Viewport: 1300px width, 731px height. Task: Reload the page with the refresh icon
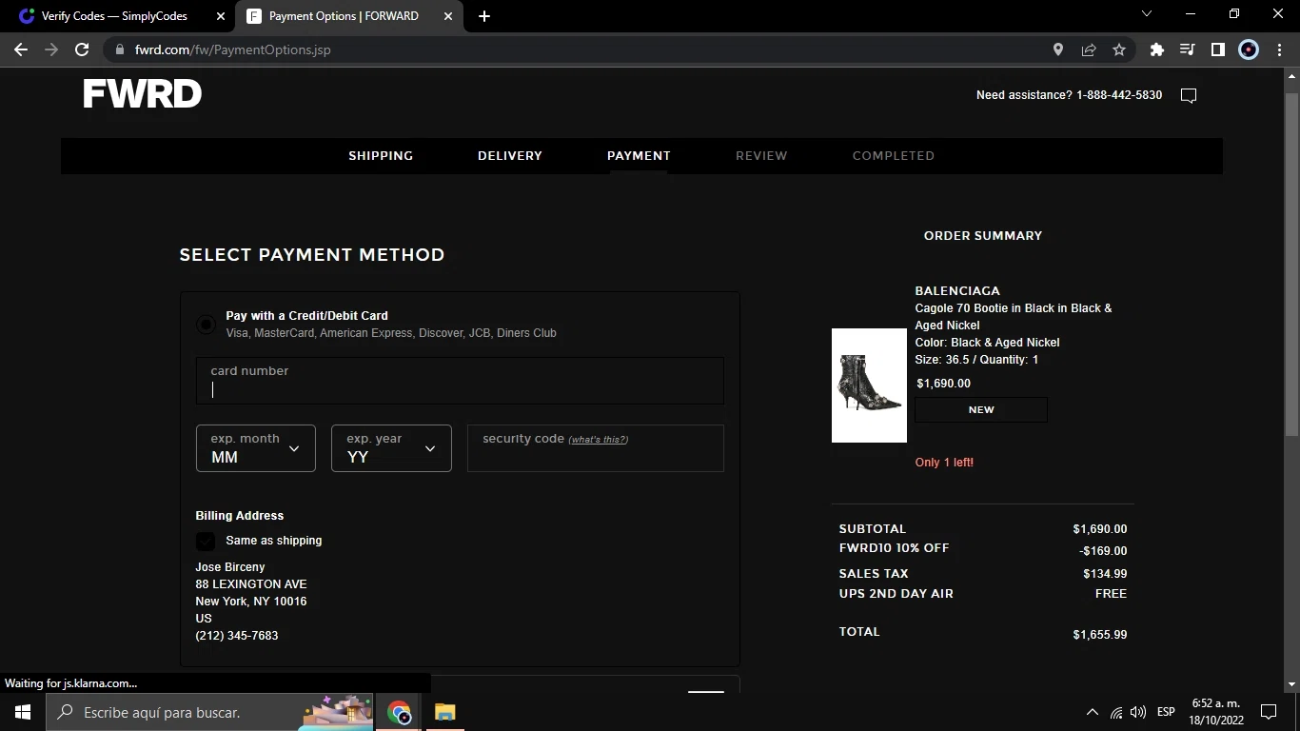82,49
